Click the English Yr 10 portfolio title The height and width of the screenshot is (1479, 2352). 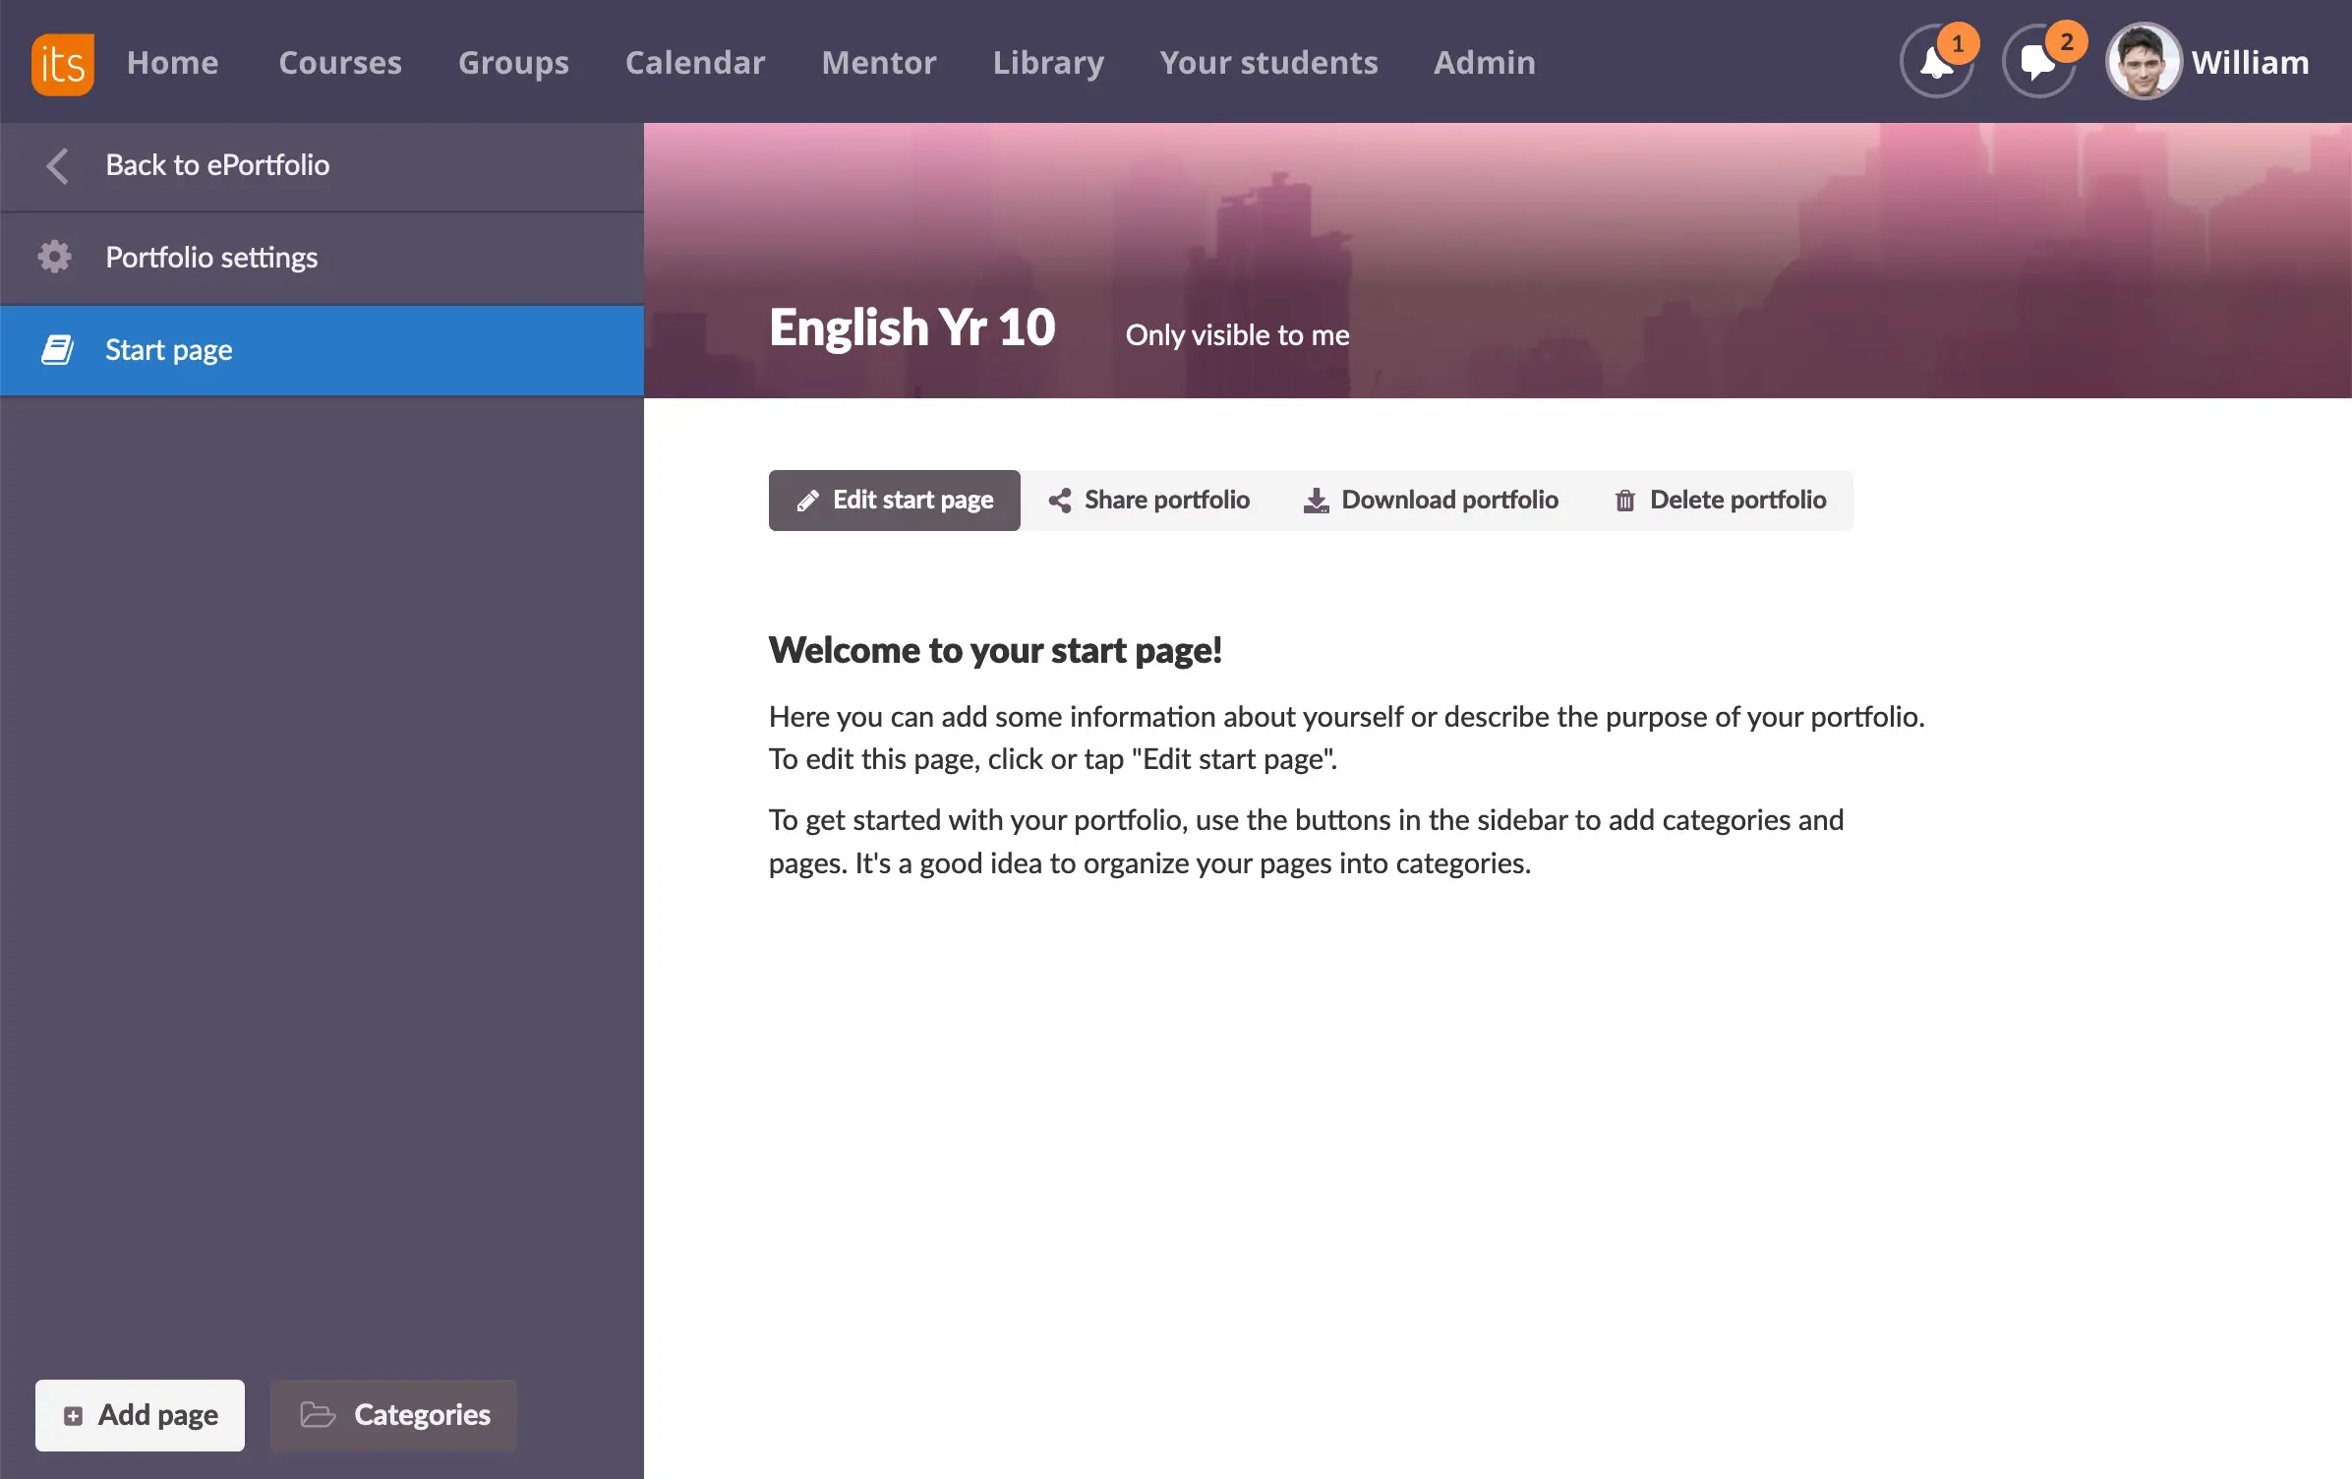pos(911,327)
